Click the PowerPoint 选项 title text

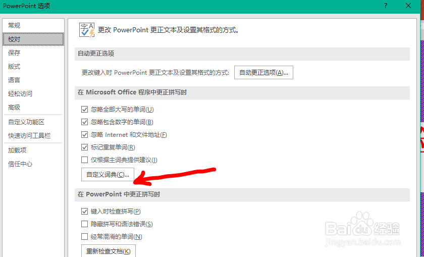26,6
